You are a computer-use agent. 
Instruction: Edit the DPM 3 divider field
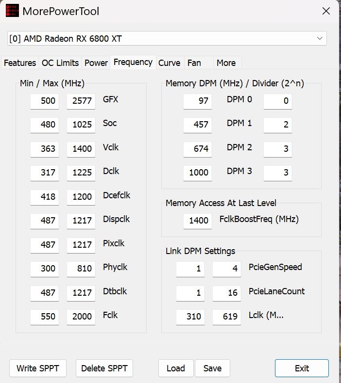click(277, 173)
